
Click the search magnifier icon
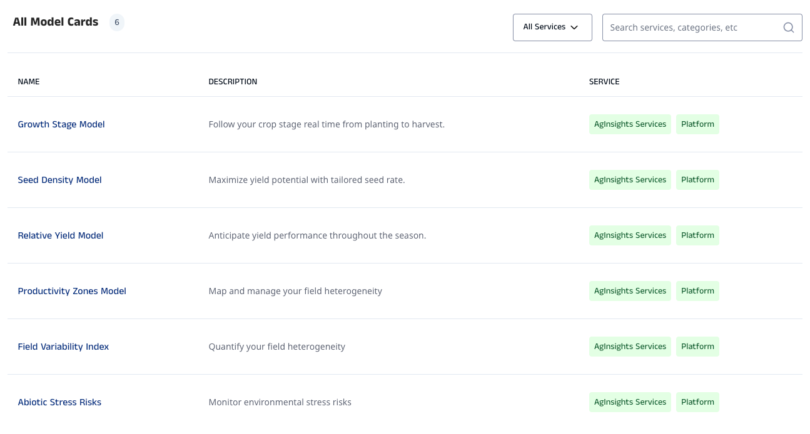pos(788,27)
